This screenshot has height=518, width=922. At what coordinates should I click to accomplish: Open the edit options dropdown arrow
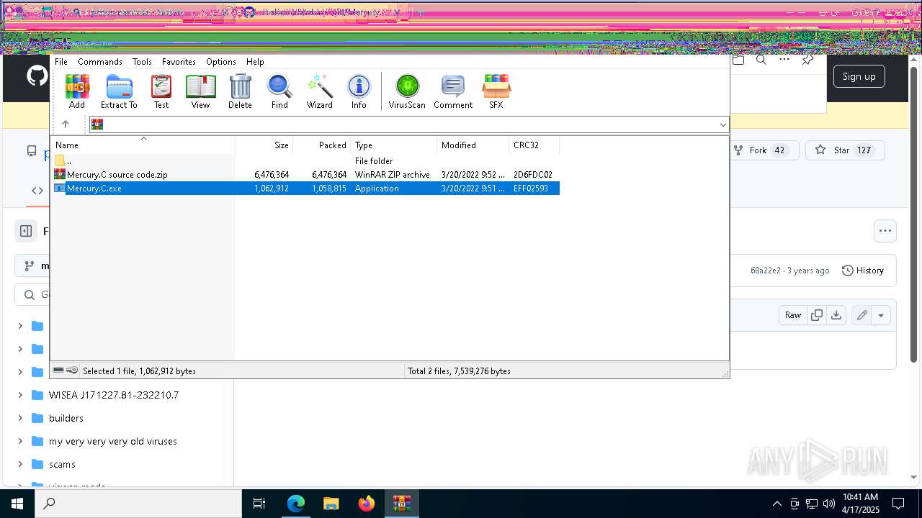(881, 315)
